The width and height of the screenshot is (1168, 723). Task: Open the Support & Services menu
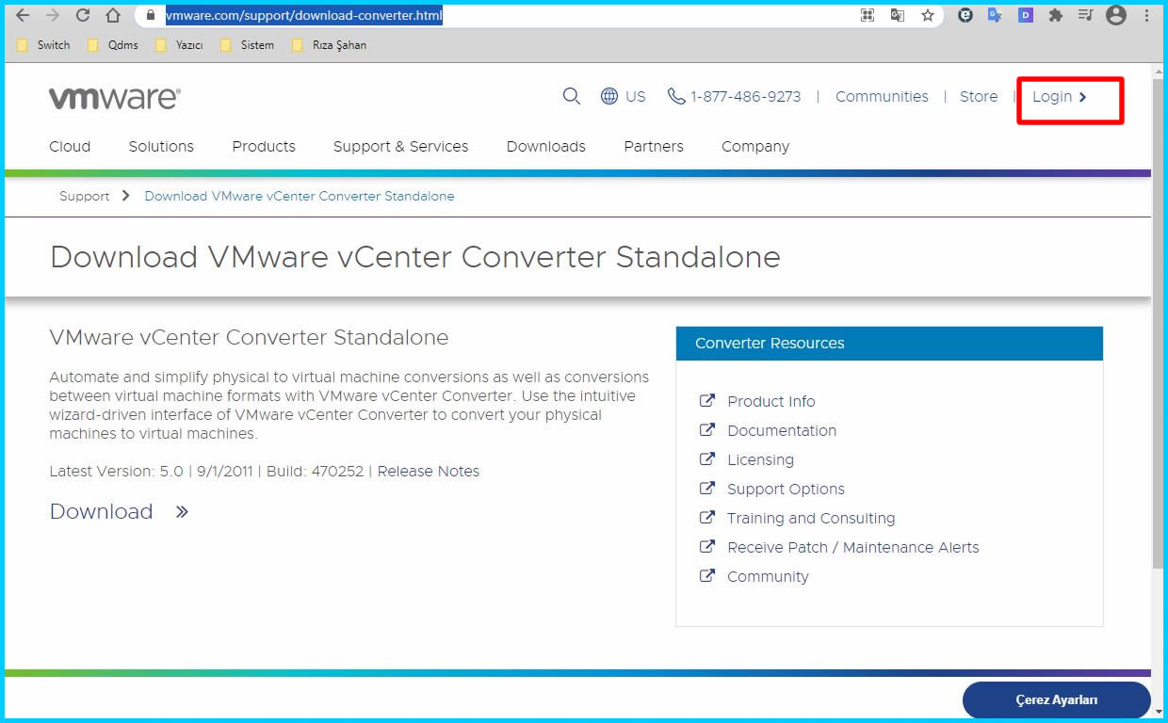click(x=399, y=146)
